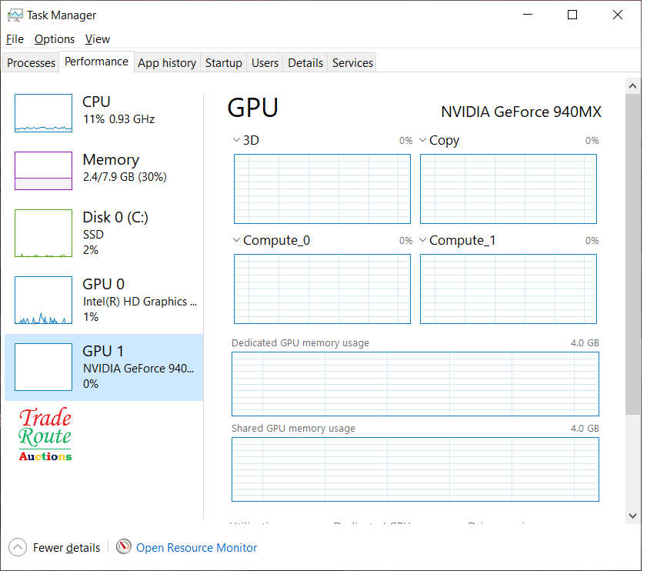Select the Memory graph thumbnail

click(43, 170)
